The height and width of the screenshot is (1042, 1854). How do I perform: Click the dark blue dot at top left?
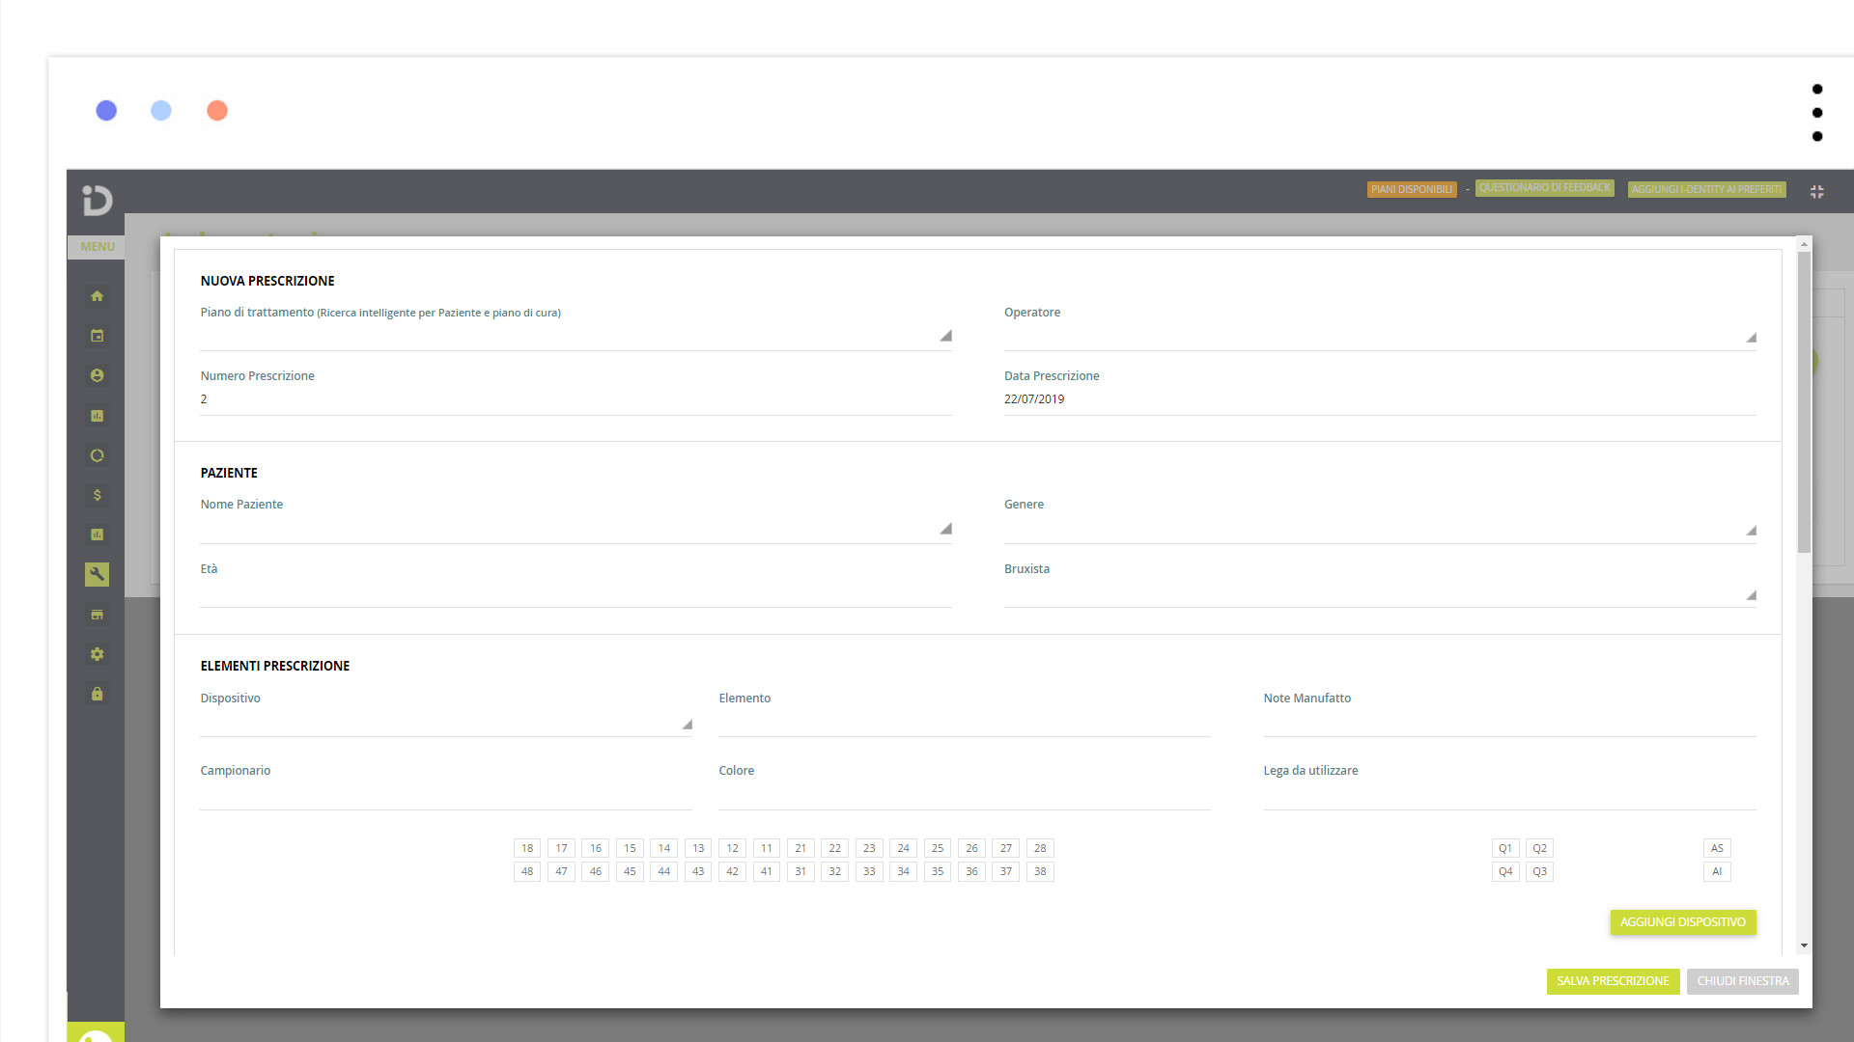[x=106, y=111]
